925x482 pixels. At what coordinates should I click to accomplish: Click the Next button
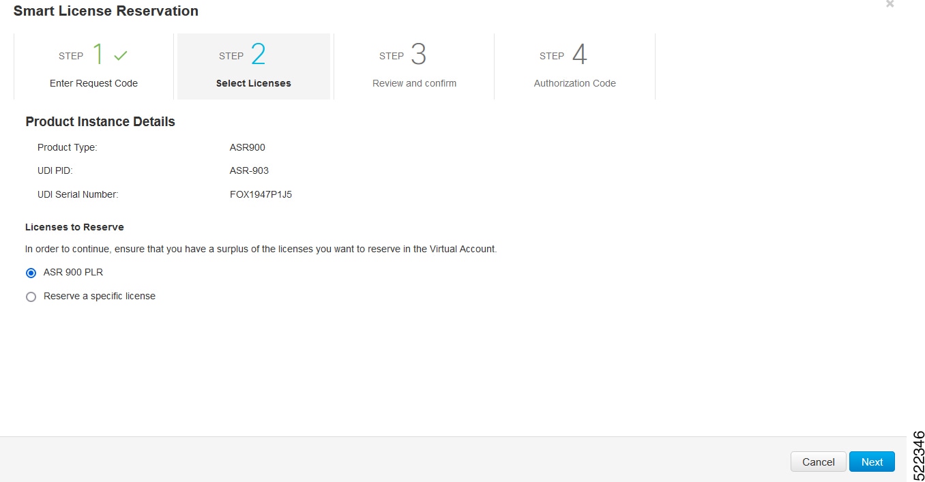click(872, 462)
